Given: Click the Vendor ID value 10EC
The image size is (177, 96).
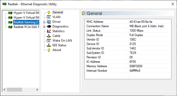Looking at the screenshot, I should (x=133, y=39).
